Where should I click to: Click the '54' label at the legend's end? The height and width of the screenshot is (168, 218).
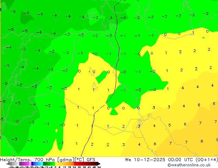click(99, 167)
